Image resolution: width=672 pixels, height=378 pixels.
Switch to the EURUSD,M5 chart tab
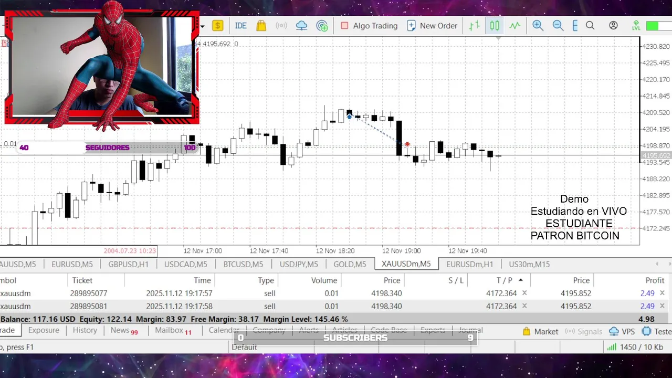[x=72, y=264]
